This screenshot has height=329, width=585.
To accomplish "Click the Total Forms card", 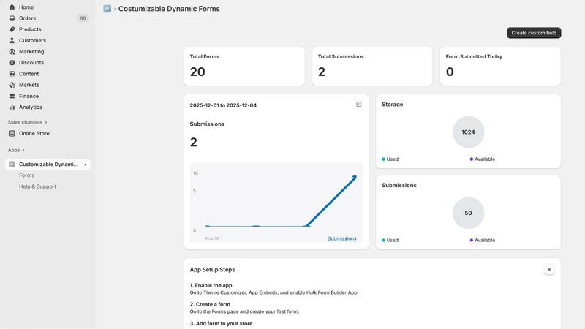I will pyautogui.click(x=244, y=67).
